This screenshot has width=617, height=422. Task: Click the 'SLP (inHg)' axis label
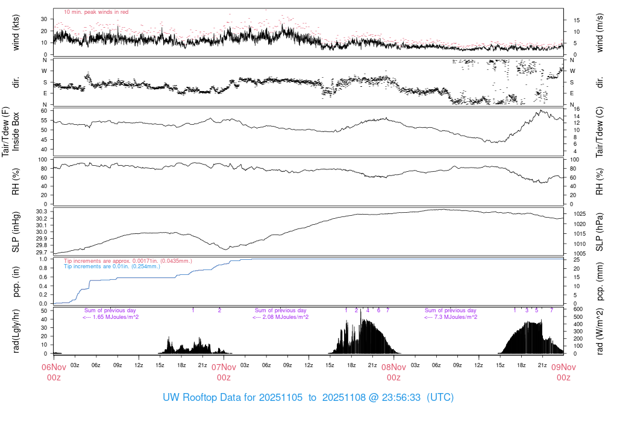(x=16, y=232)
